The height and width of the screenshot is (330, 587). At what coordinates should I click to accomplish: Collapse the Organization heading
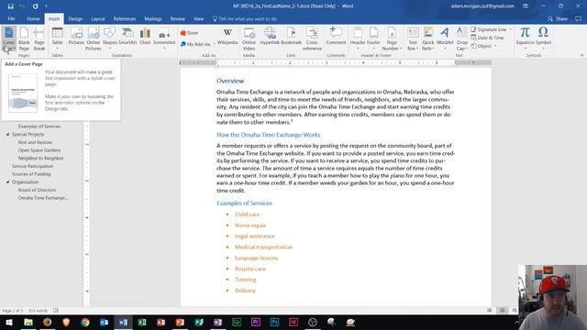7,182
